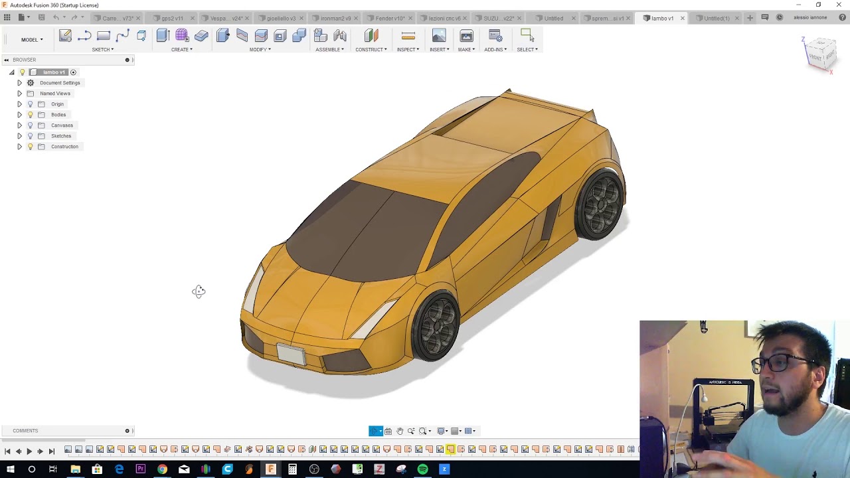850x478 pixels.
Task: Select the Rectangle sketch tool
Action: (x=104, y=36)
